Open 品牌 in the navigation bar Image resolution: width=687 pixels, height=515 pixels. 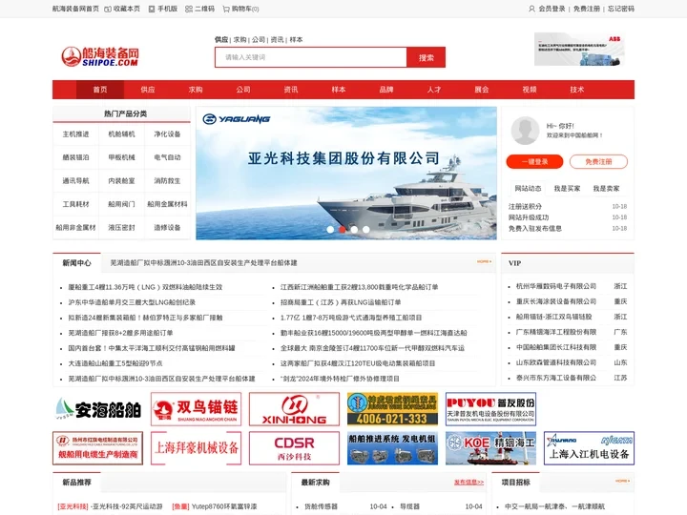[386, 90]
